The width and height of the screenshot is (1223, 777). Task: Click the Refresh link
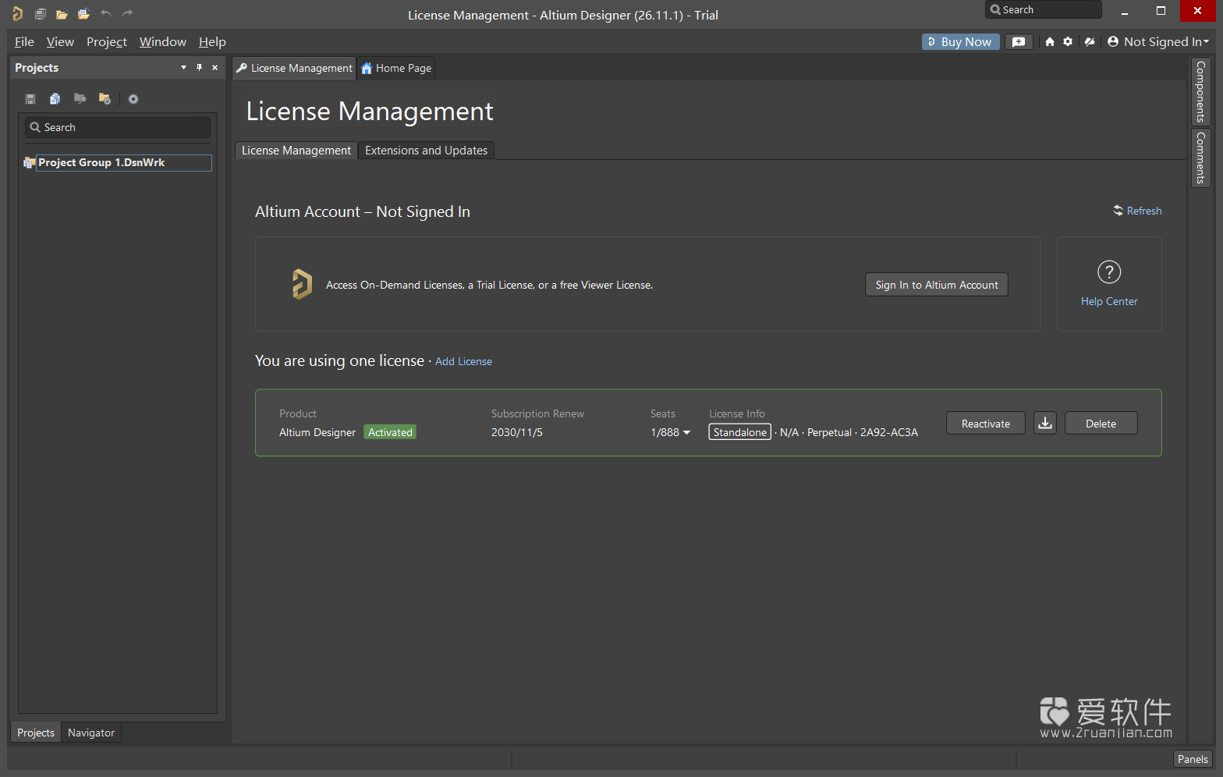coord(1137,211)
